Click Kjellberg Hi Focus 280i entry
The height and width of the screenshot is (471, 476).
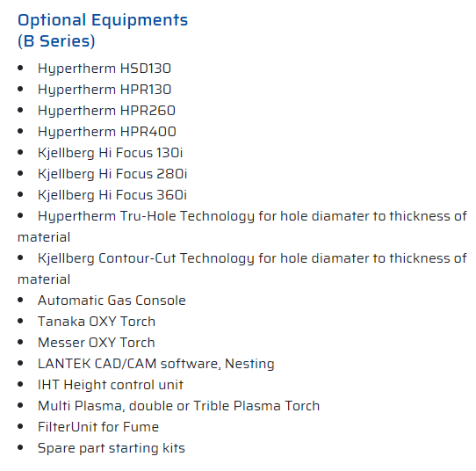pos(112,174)
